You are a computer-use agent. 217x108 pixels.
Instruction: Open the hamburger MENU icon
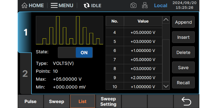pos(54,5)
